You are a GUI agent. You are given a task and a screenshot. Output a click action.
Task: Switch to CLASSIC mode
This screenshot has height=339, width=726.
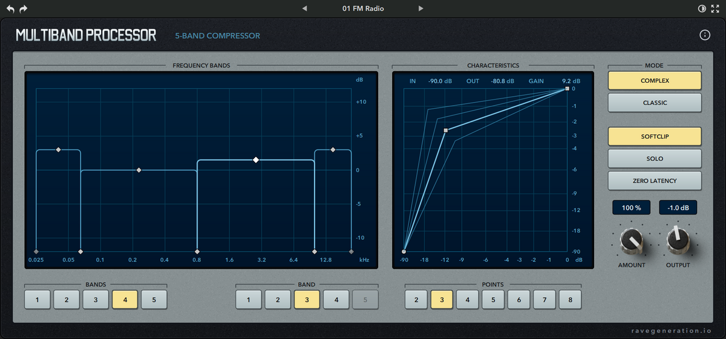click(655, 103)
